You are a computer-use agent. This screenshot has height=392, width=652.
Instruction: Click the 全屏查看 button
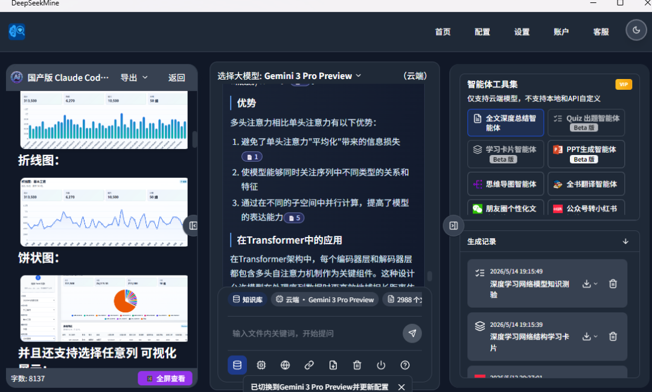click(165, 378)
